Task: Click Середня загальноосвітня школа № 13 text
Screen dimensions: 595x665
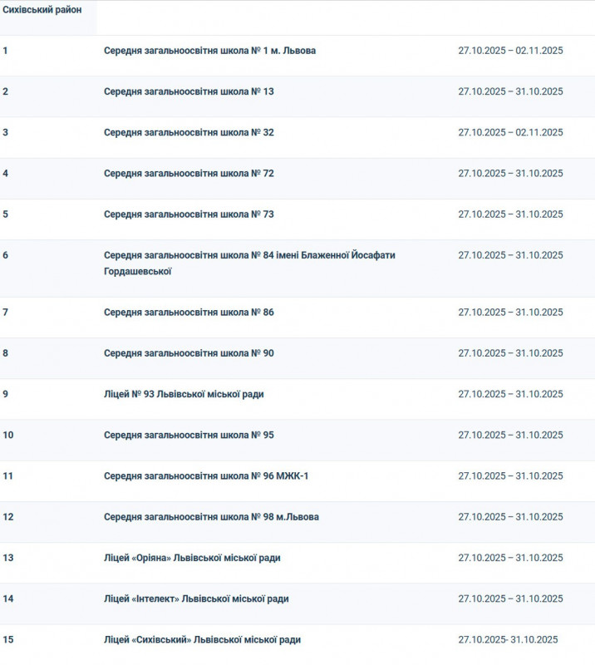Action: click(189, 91)
